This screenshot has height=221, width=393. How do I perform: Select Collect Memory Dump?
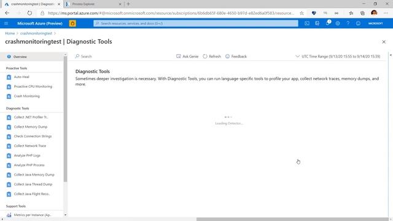pyautogui.click(x=31, y=127)
